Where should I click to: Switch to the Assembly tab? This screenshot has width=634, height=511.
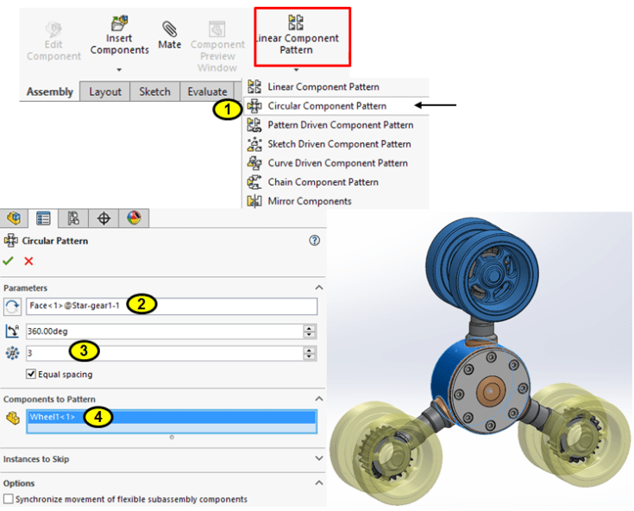pos(50,91)
